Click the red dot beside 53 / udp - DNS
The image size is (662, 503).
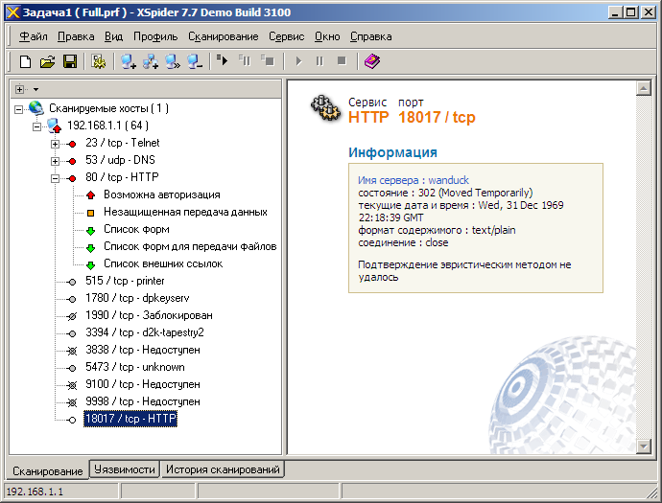tap(72, 162)
